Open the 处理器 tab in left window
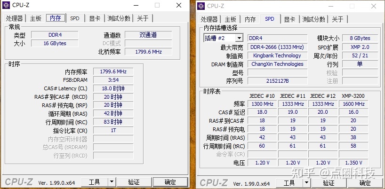 (x=15, y=18)
